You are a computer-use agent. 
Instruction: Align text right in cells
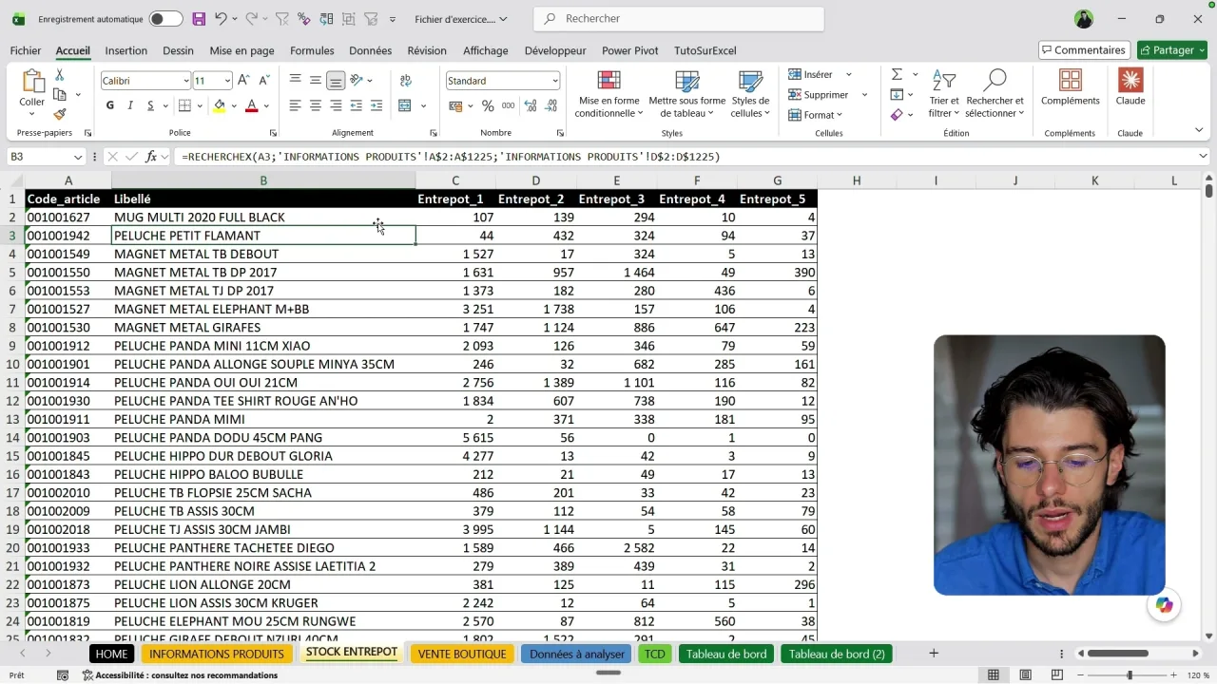(336, 105)
